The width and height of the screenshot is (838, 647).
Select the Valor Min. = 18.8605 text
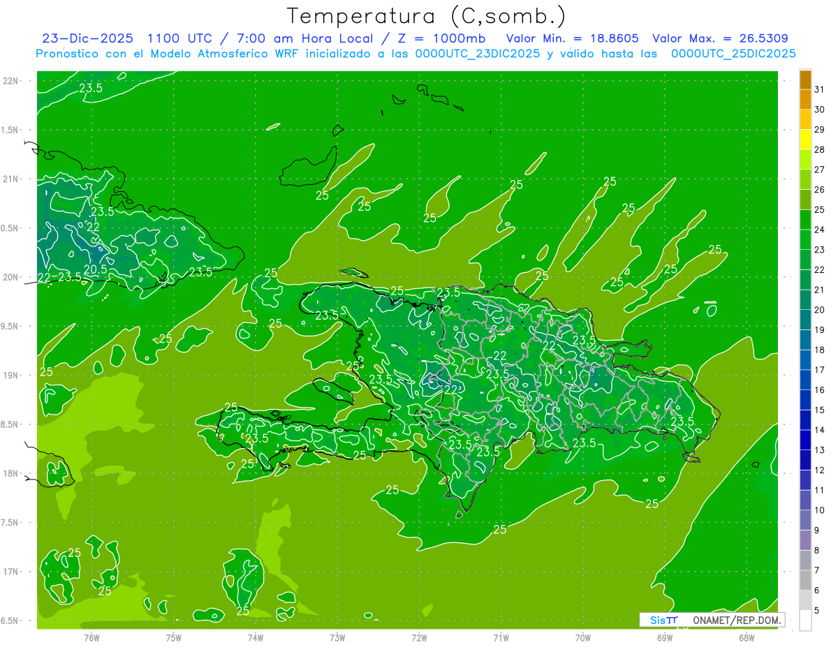tap(572, 38)
